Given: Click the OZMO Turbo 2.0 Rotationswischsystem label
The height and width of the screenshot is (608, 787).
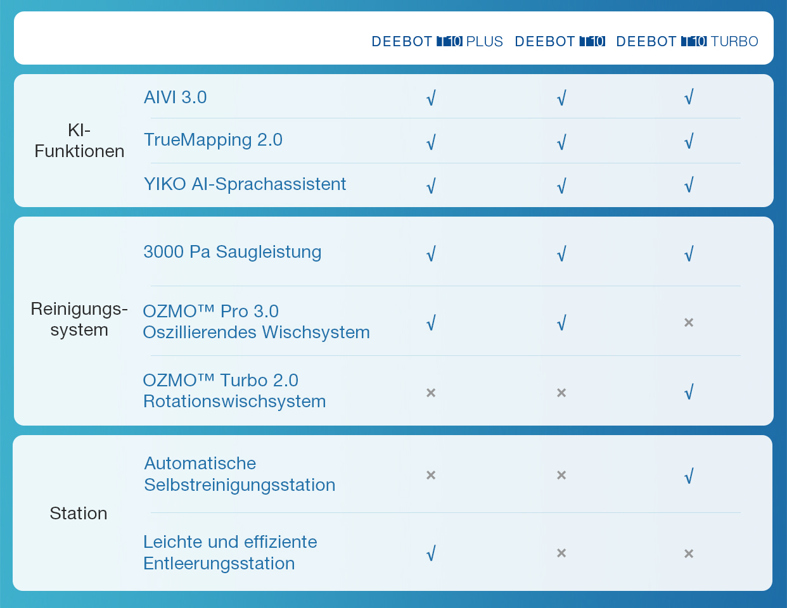Looking at the screenshot, I should pos(234,391).
